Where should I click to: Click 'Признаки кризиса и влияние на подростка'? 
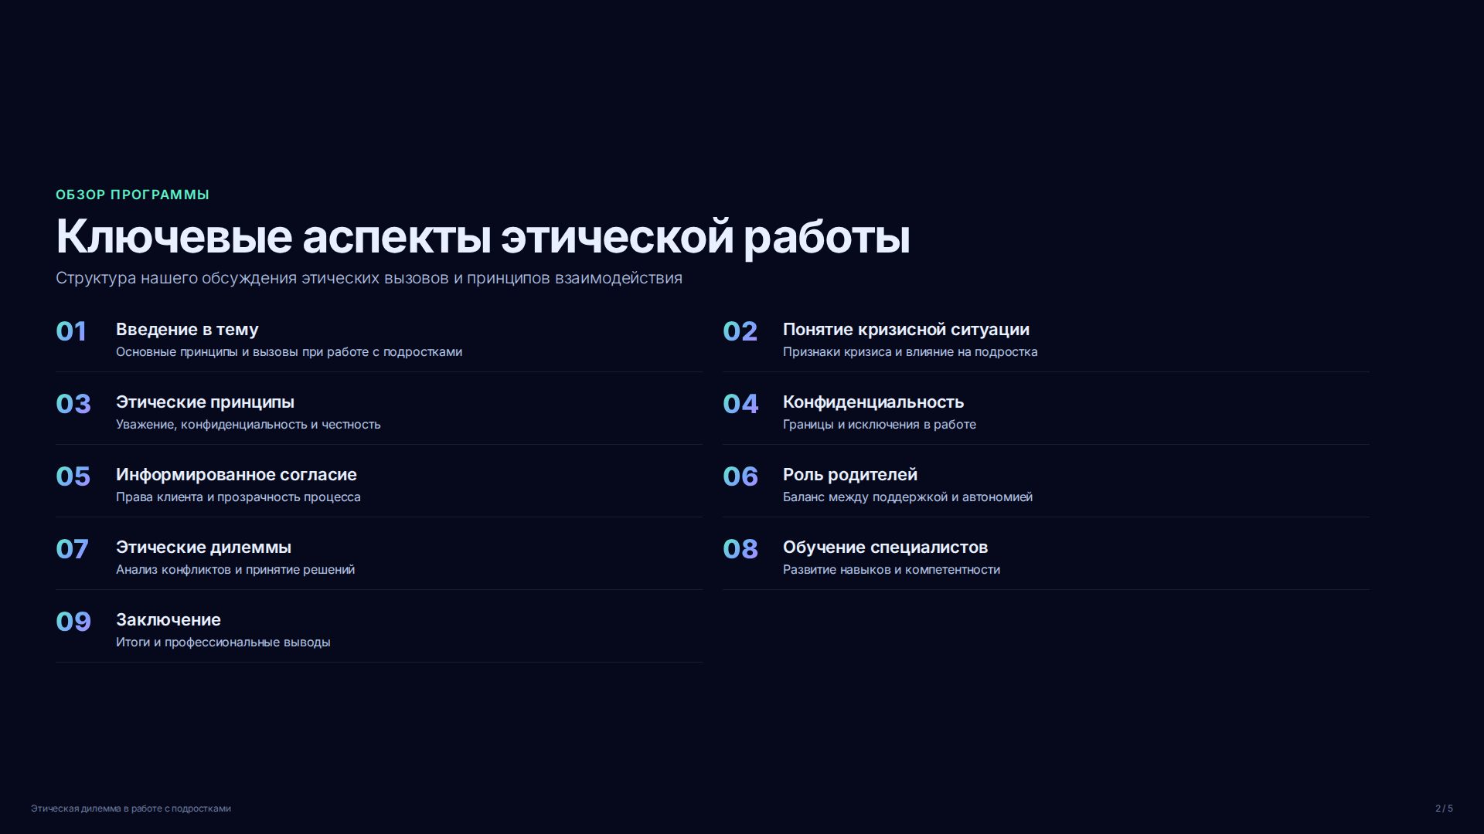[910, 352]
